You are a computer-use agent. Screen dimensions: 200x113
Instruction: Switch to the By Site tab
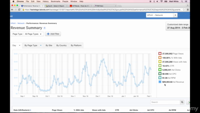(x=49, y=45)
